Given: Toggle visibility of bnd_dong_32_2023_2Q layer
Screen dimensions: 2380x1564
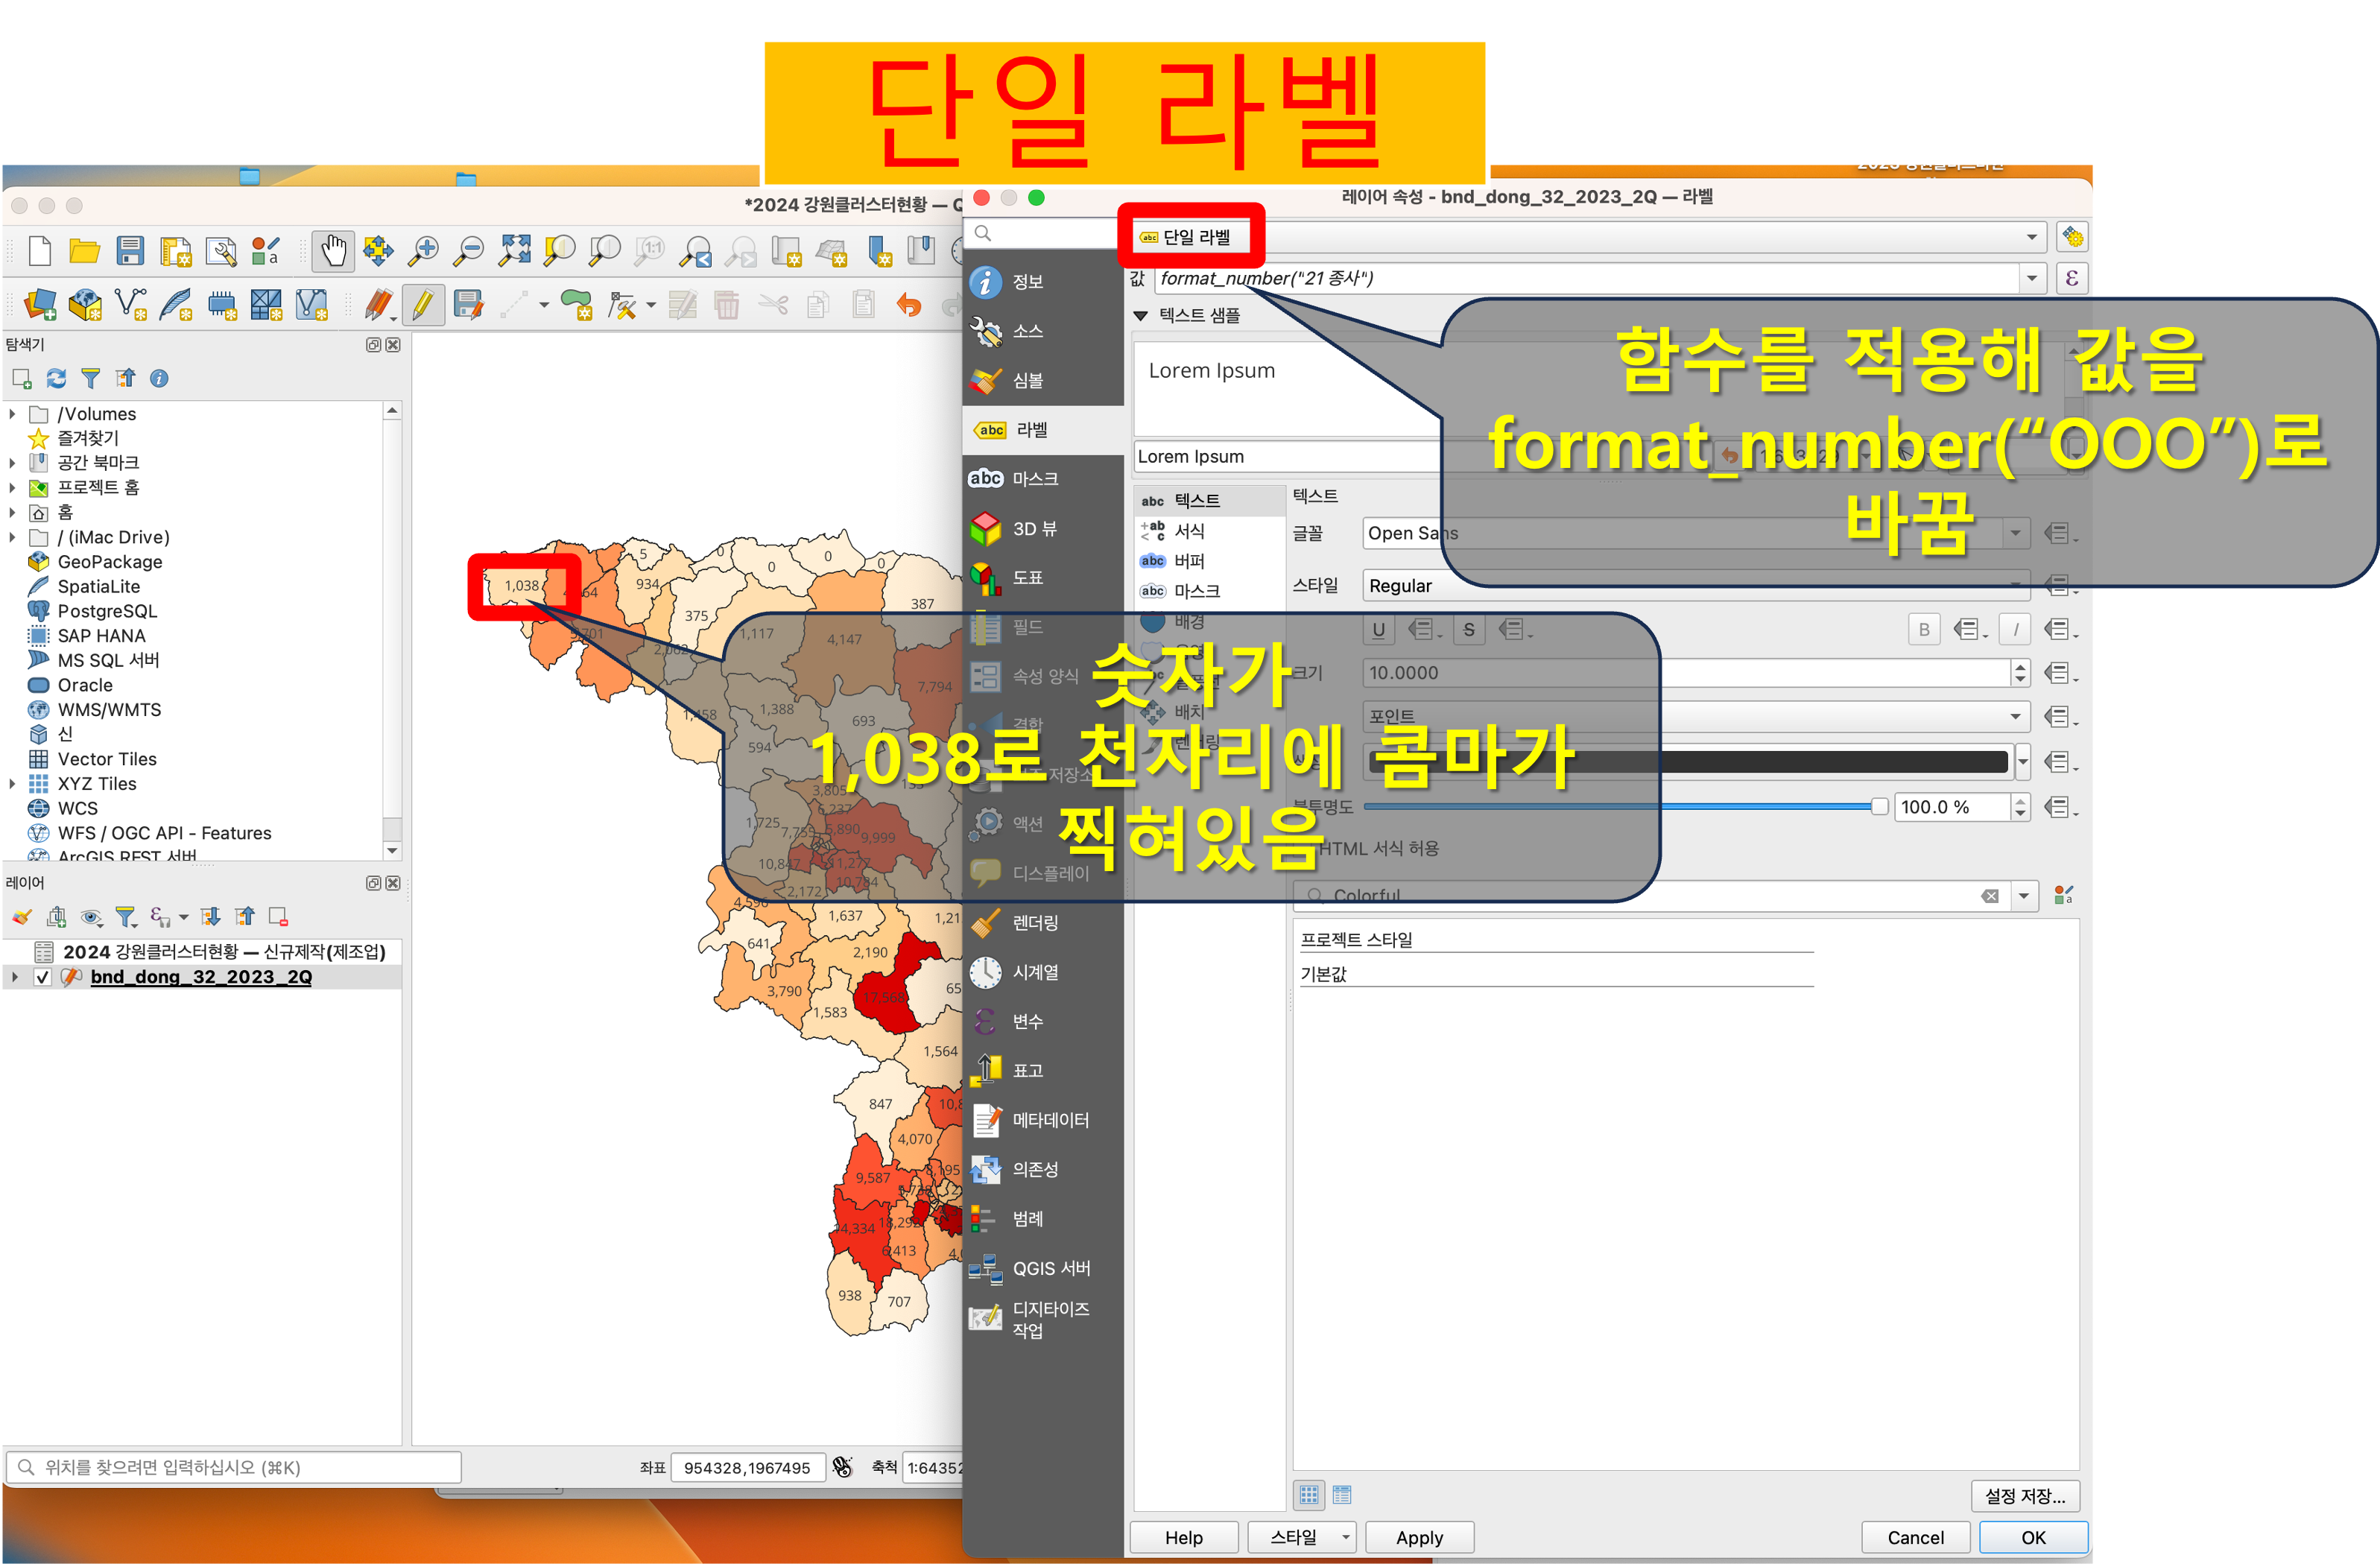Looking at the screenshot, I should [x=43, y=977].
